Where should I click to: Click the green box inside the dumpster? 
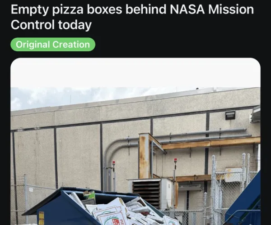(89, 195)
